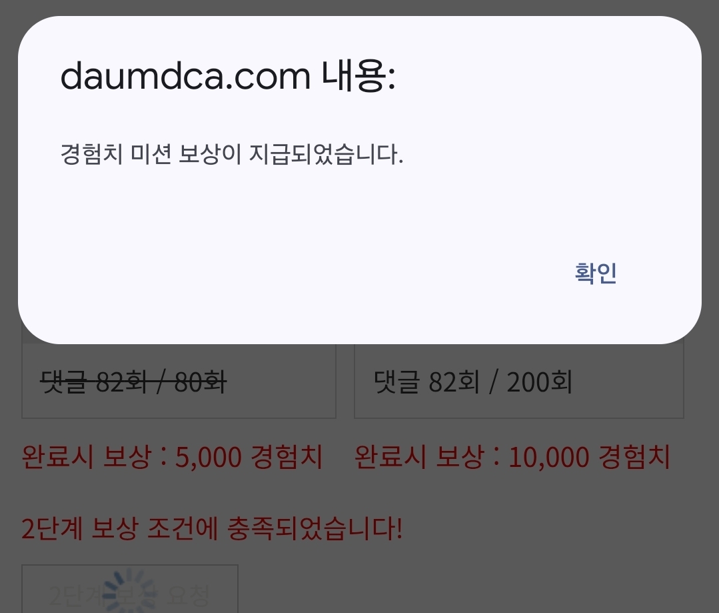Screen dimensions: 719x613
Task: Click the loading spinner icon
Action: click(x=130, y=592)
